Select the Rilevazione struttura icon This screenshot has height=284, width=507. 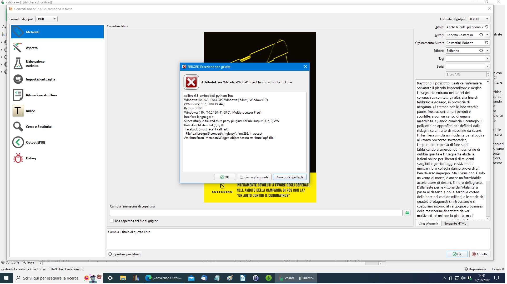coord(18,95)
